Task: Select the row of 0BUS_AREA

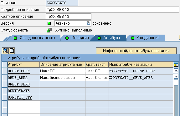Action: click(x=5, y=78)
